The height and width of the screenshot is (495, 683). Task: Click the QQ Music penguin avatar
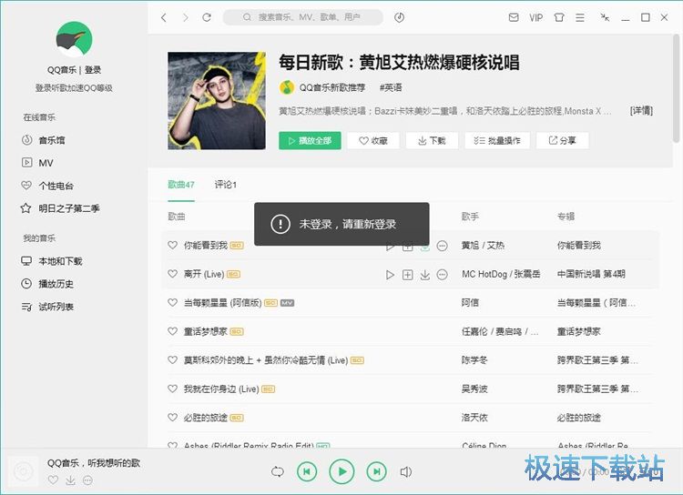74,40
